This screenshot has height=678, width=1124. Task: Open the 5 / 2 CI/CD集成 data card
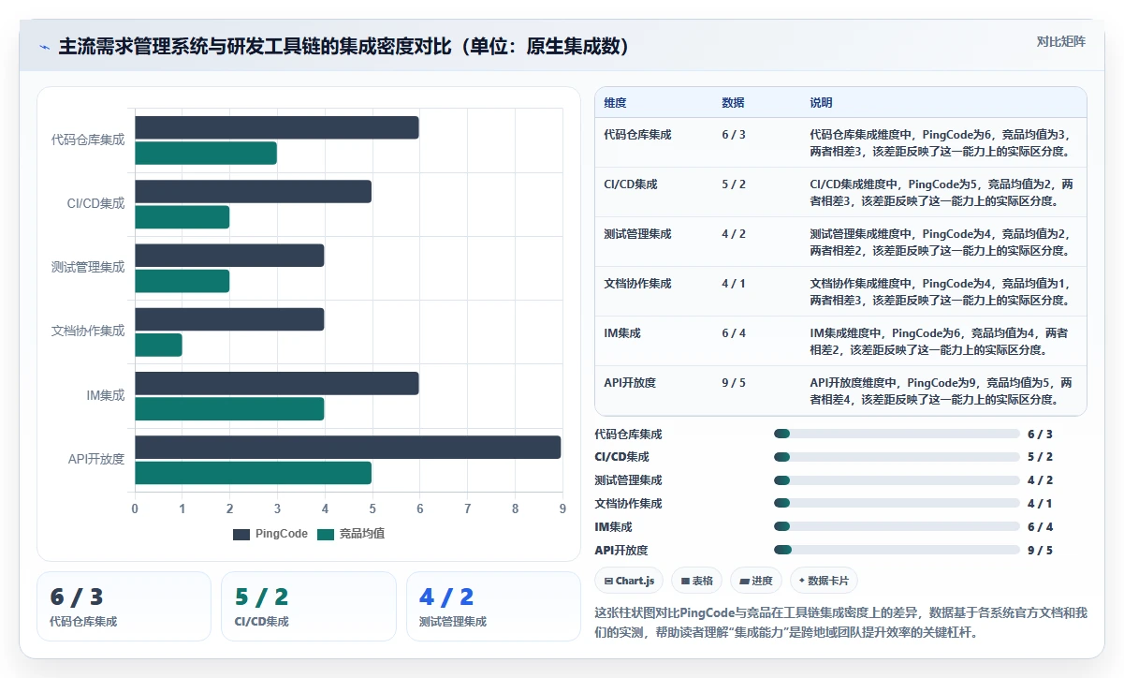pyautogui.click(x=309, y=607)
